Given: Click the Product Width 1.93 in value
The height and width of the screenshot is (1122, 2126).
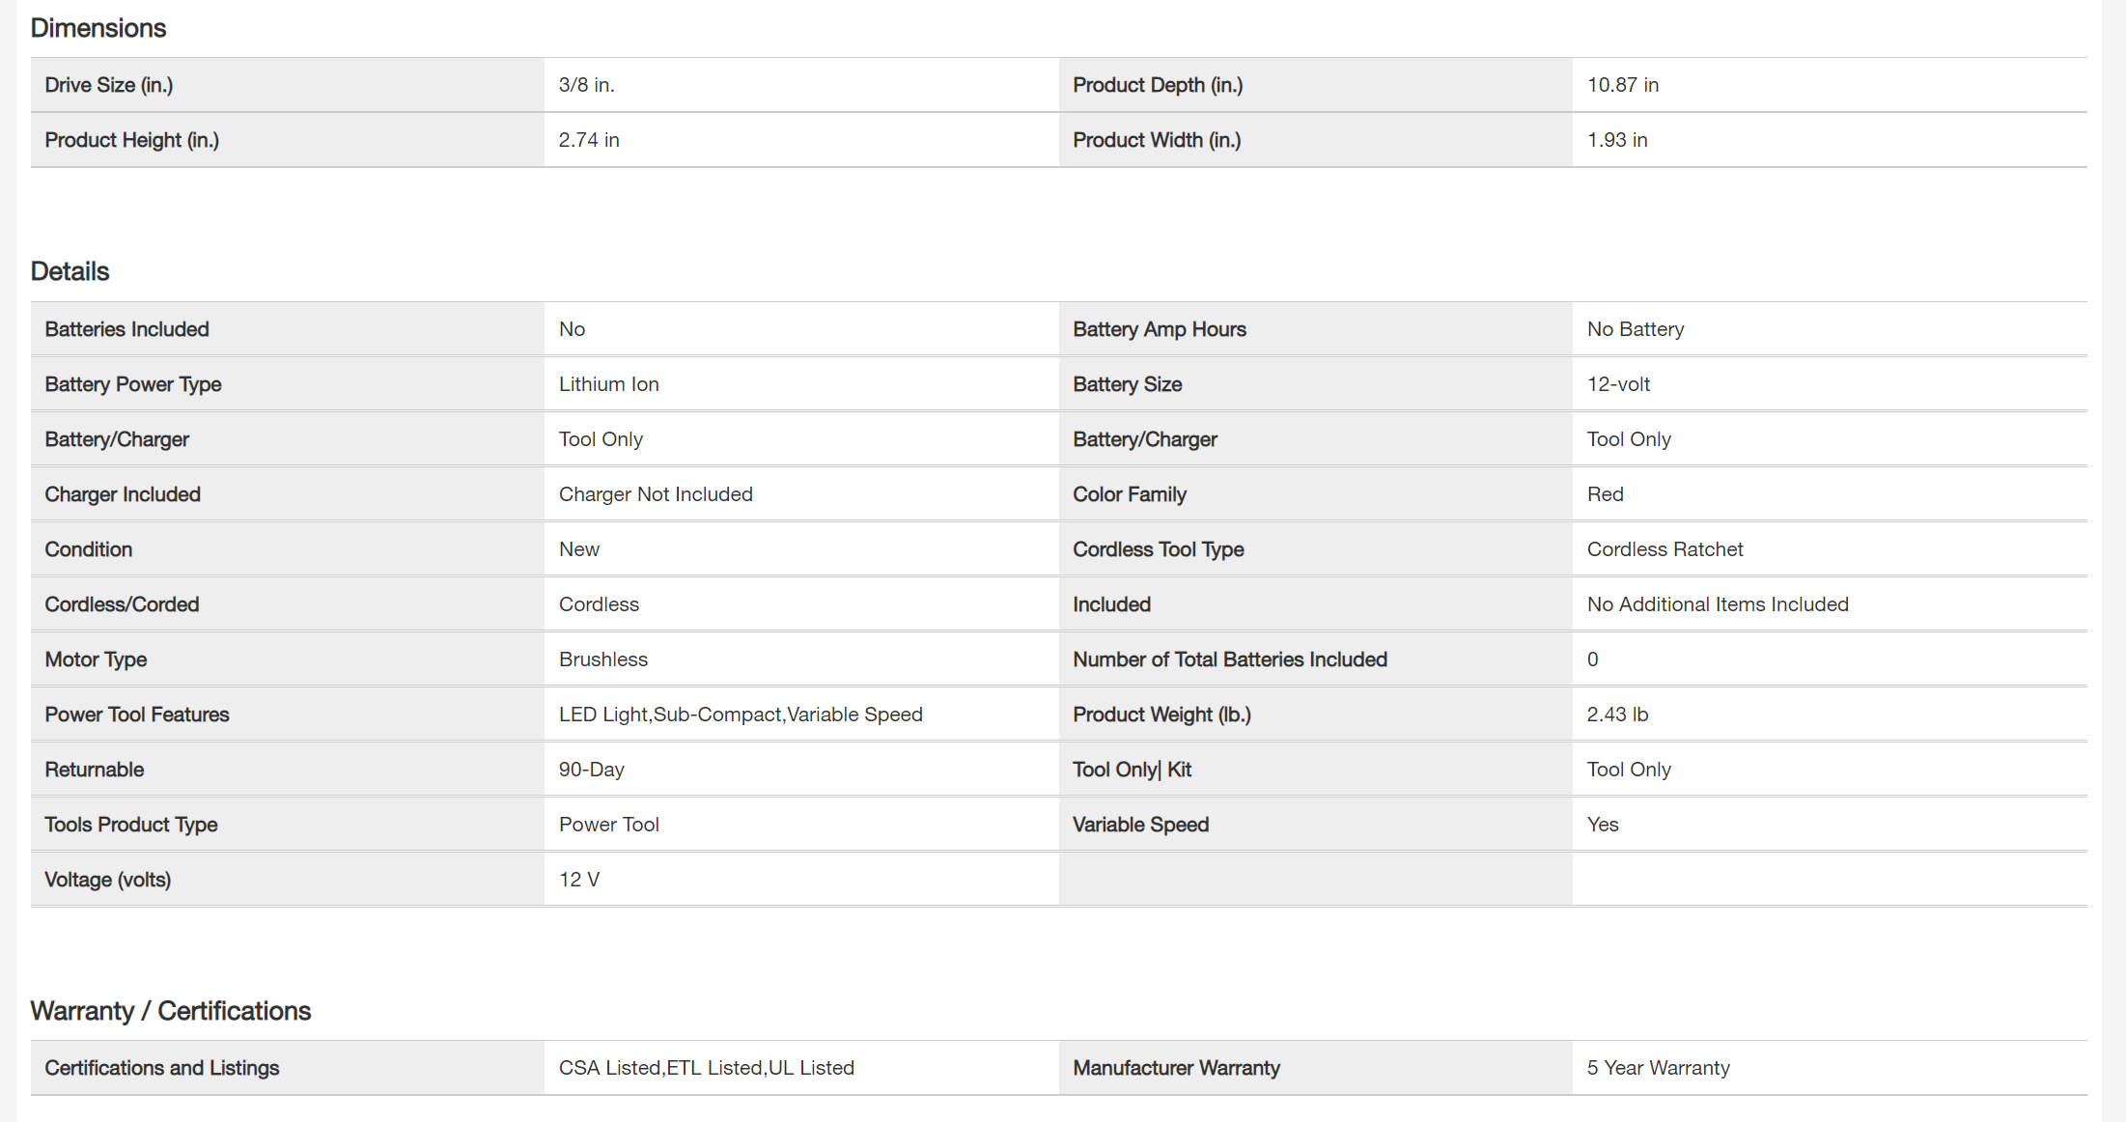Looking at the screenshot, I should click(1617, 140).
